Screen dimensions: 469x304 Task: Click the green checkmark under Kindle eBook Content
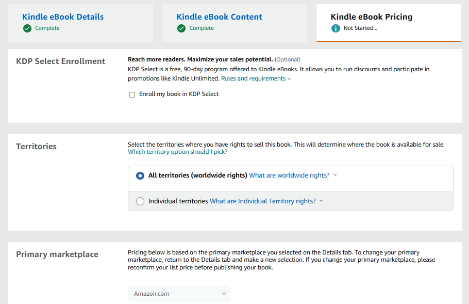tap(181, 28)
